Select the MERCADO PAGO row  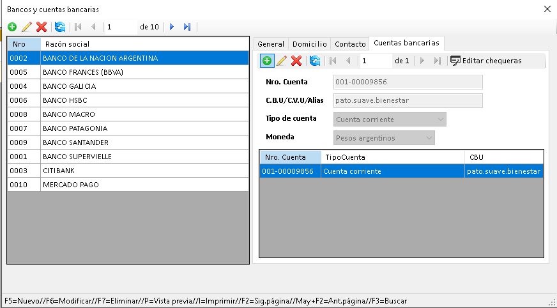pos(70,185)
